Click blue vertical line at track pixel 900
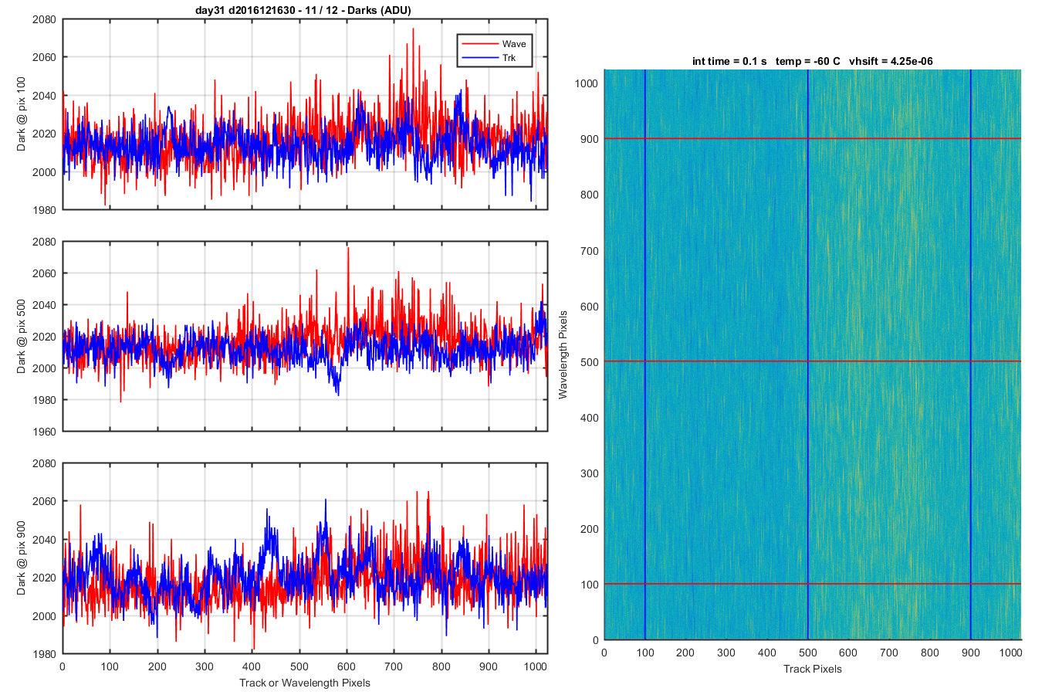This screenshot has height=695, width=1042. point(970,354)
